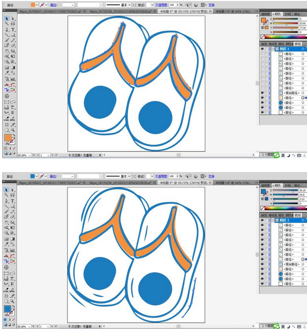Select the Direct Selection tool in upper toolbox

[x=13, y=19]
